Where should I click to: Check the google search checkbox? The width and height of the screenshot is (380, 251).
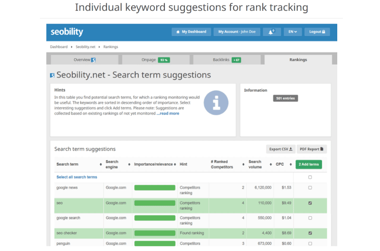310,218
